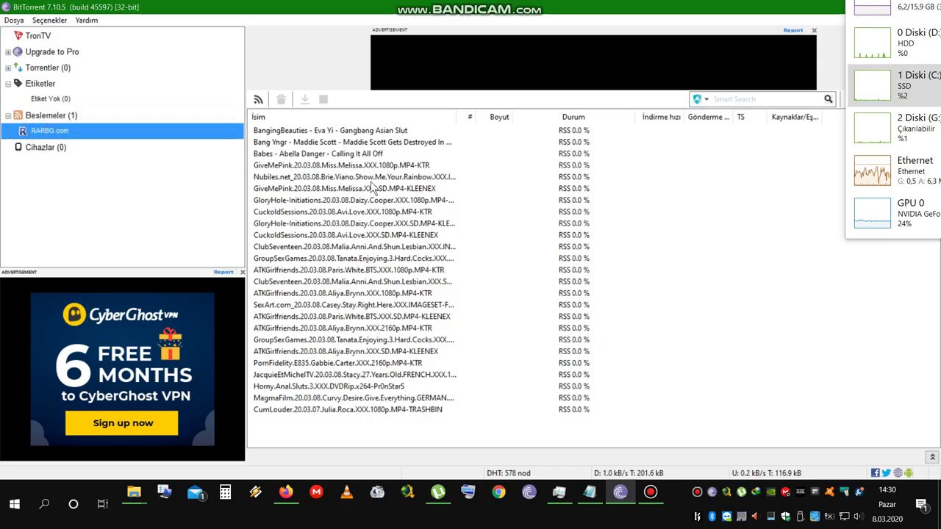941x529 pixels.
Task: Select Etiket Yok (0) entry
Action: 51,99
